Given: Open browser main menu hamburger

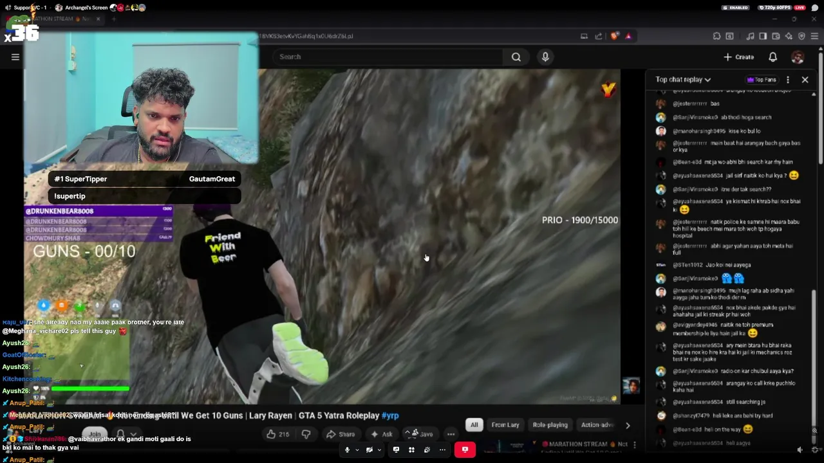Looking at the screenshot, I should (x=814, y=36).
